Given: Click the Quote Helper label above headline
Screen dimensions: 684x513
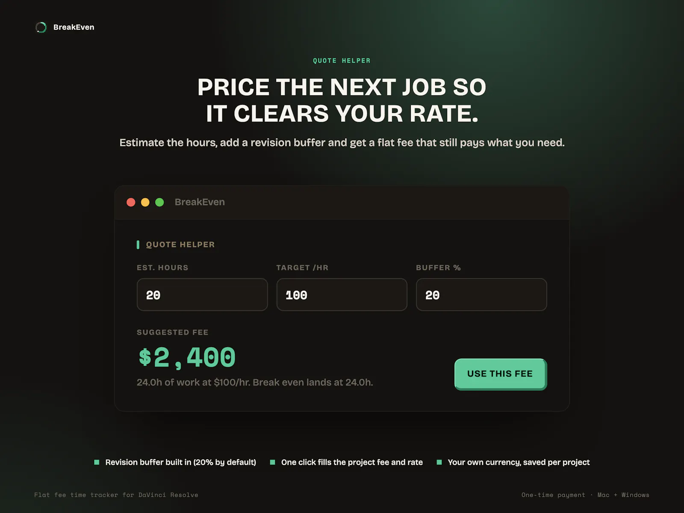Looking at the screenshot, I should pyautogui.click(x=342, y=61).
